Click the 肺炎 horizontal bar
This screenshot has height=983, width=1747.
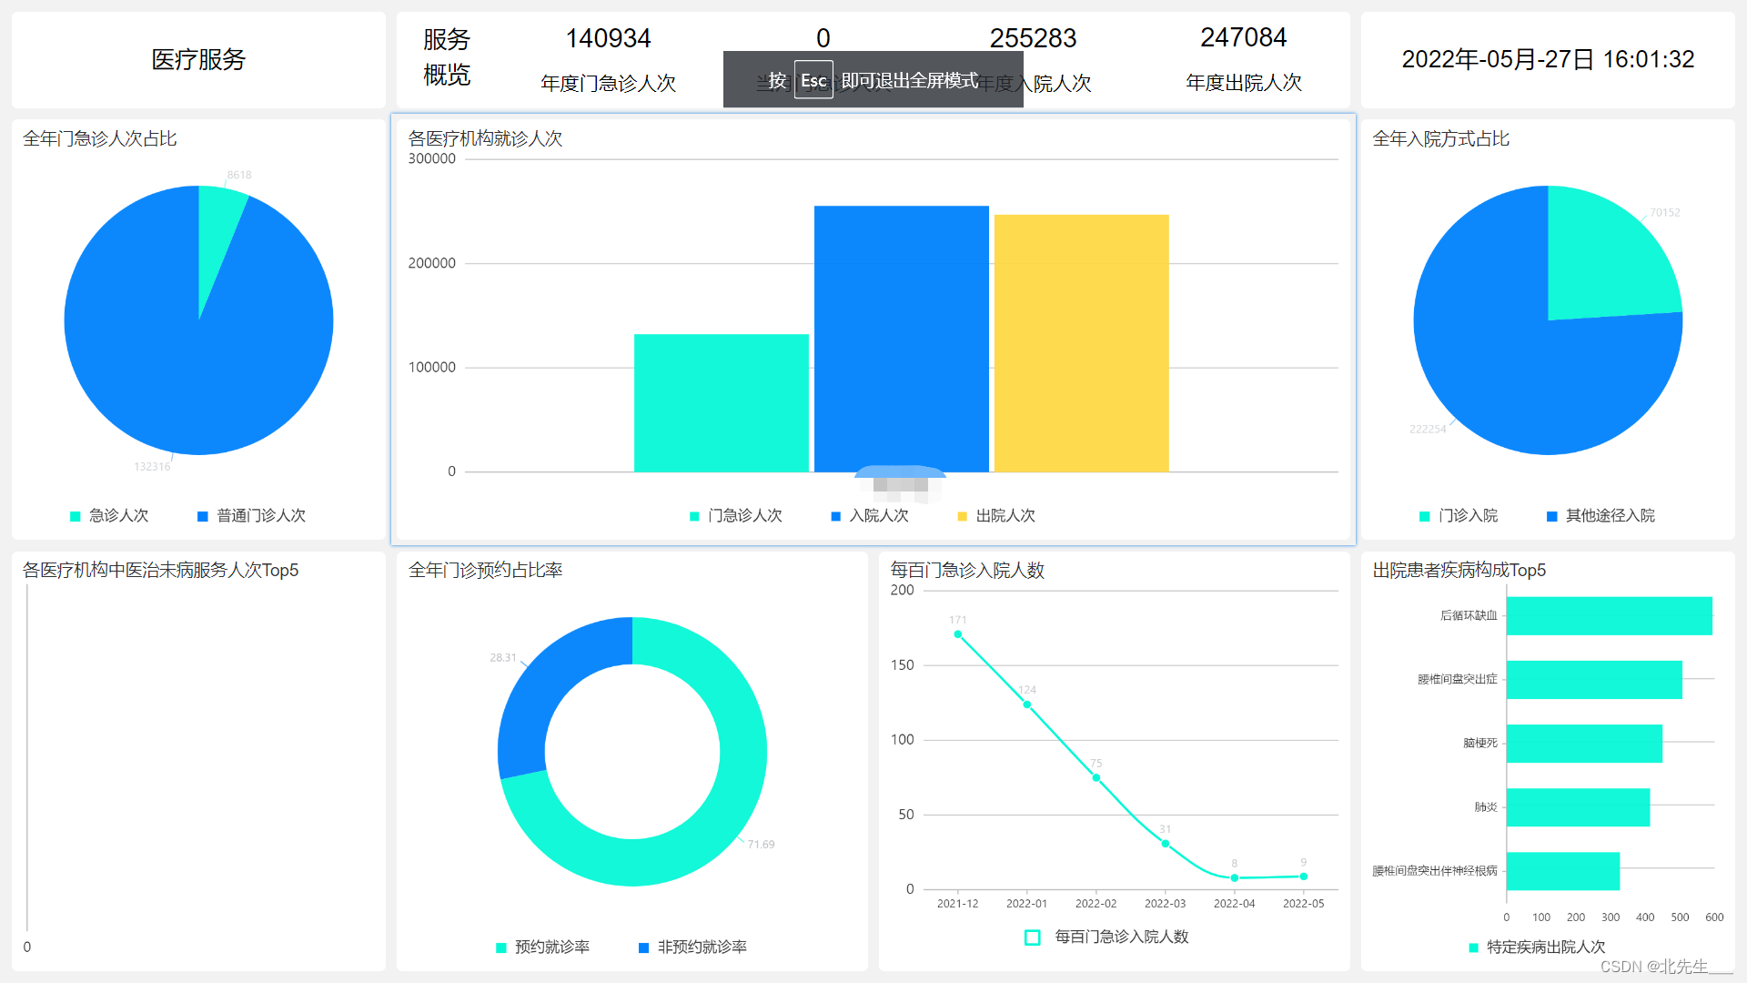pos(1578,807)
